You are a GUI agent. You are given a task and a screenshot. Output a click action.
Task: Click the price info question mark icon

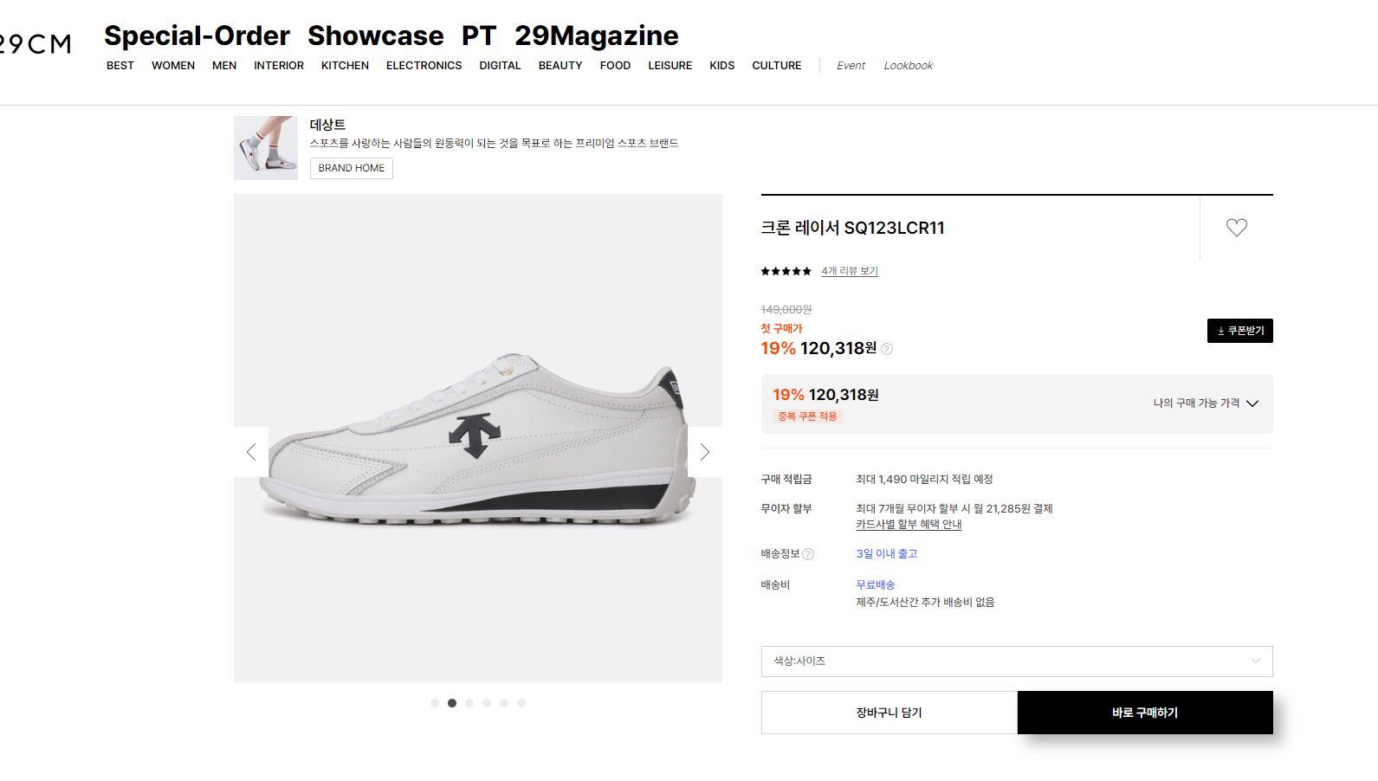pos(887,349)
